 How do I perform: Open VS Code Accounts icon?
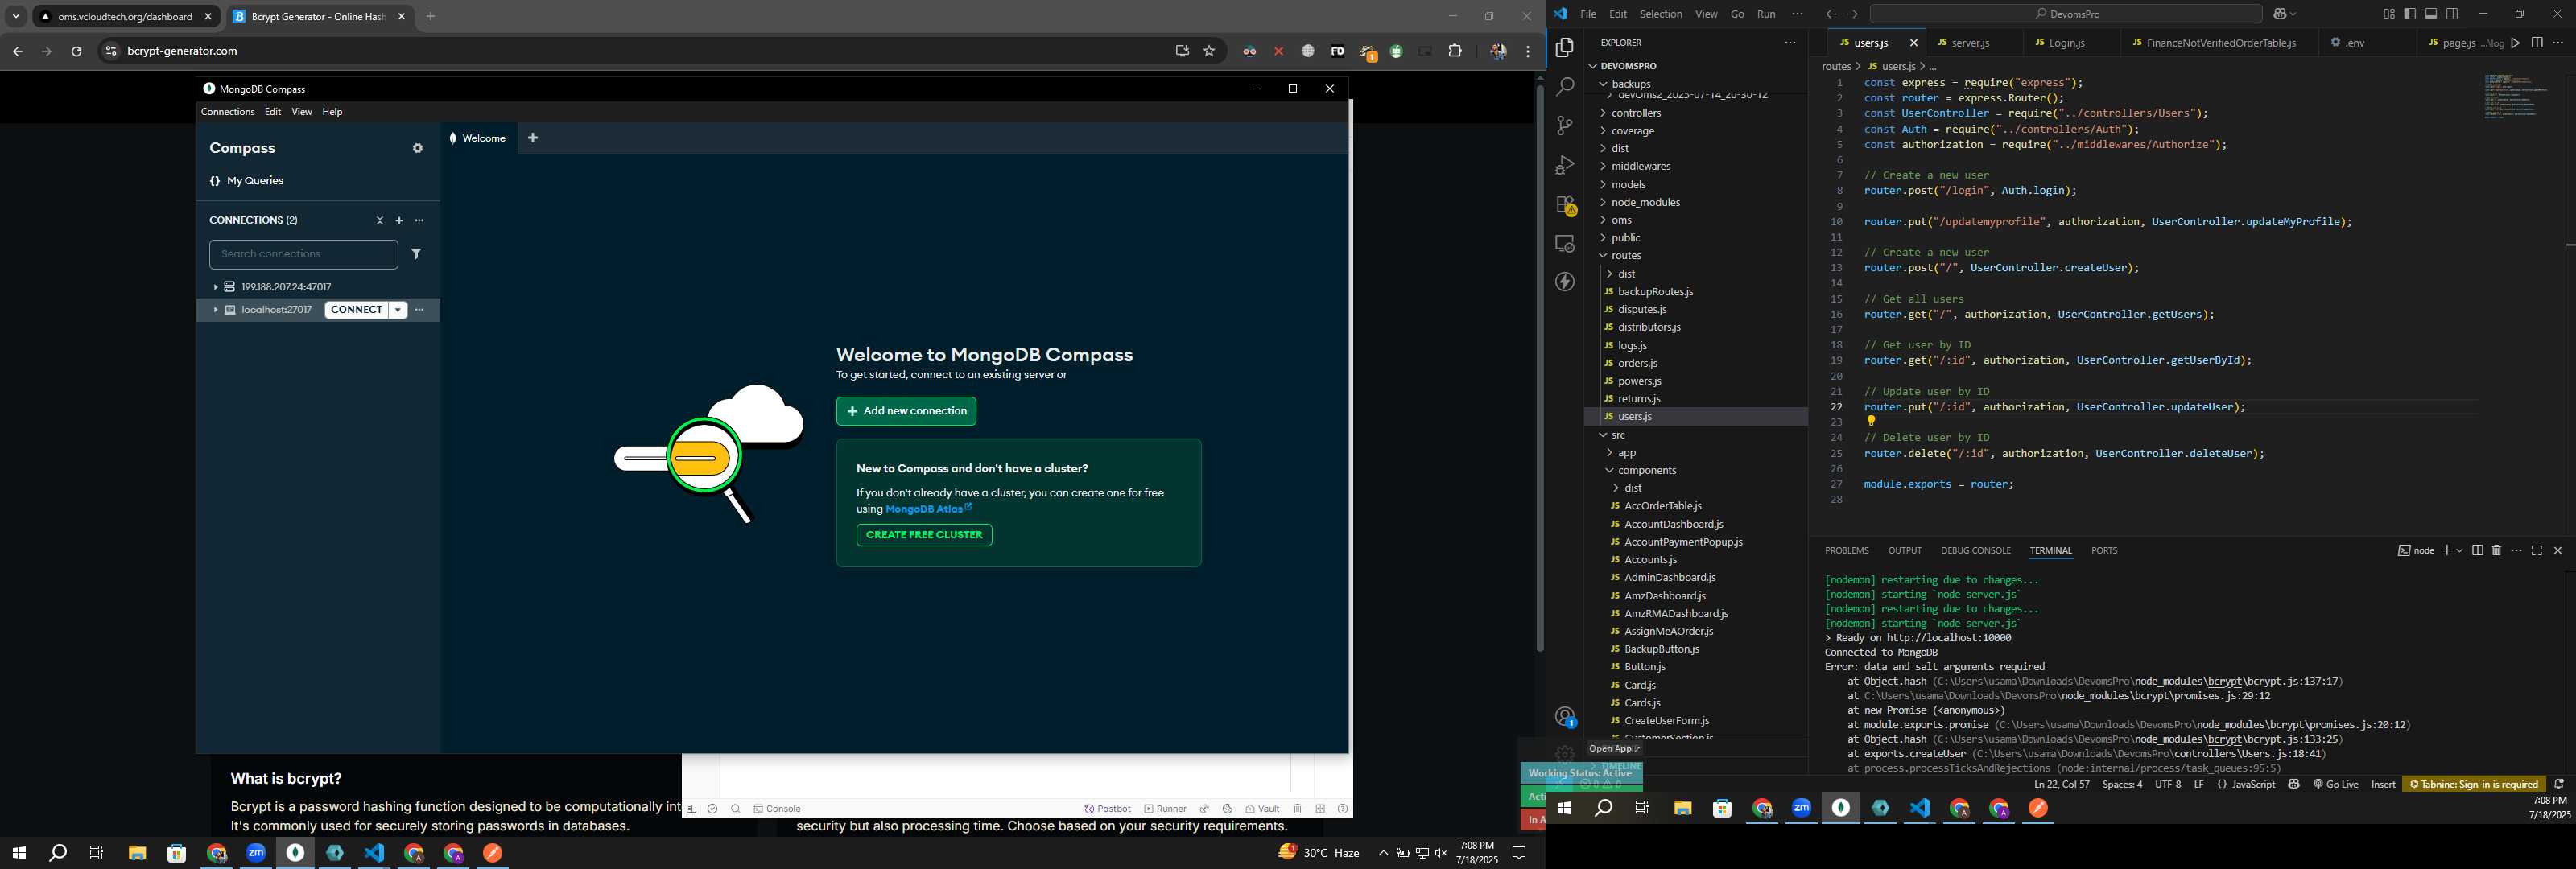(1565, 717)
